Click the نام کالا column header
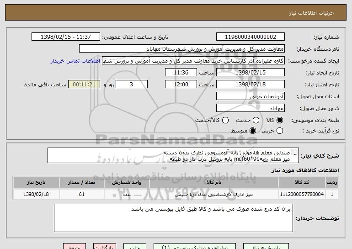This screenshot has height=249, width=352. tap(214, 183)
